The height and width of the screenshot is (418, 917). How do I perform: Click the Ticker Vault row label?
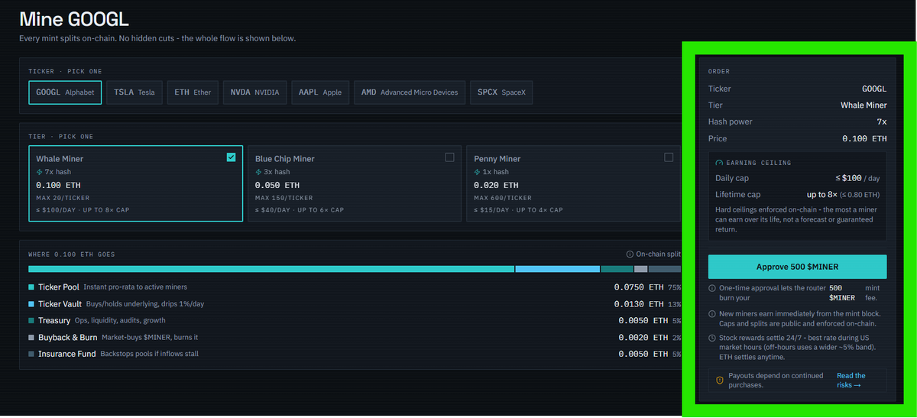tap(60, 304)
